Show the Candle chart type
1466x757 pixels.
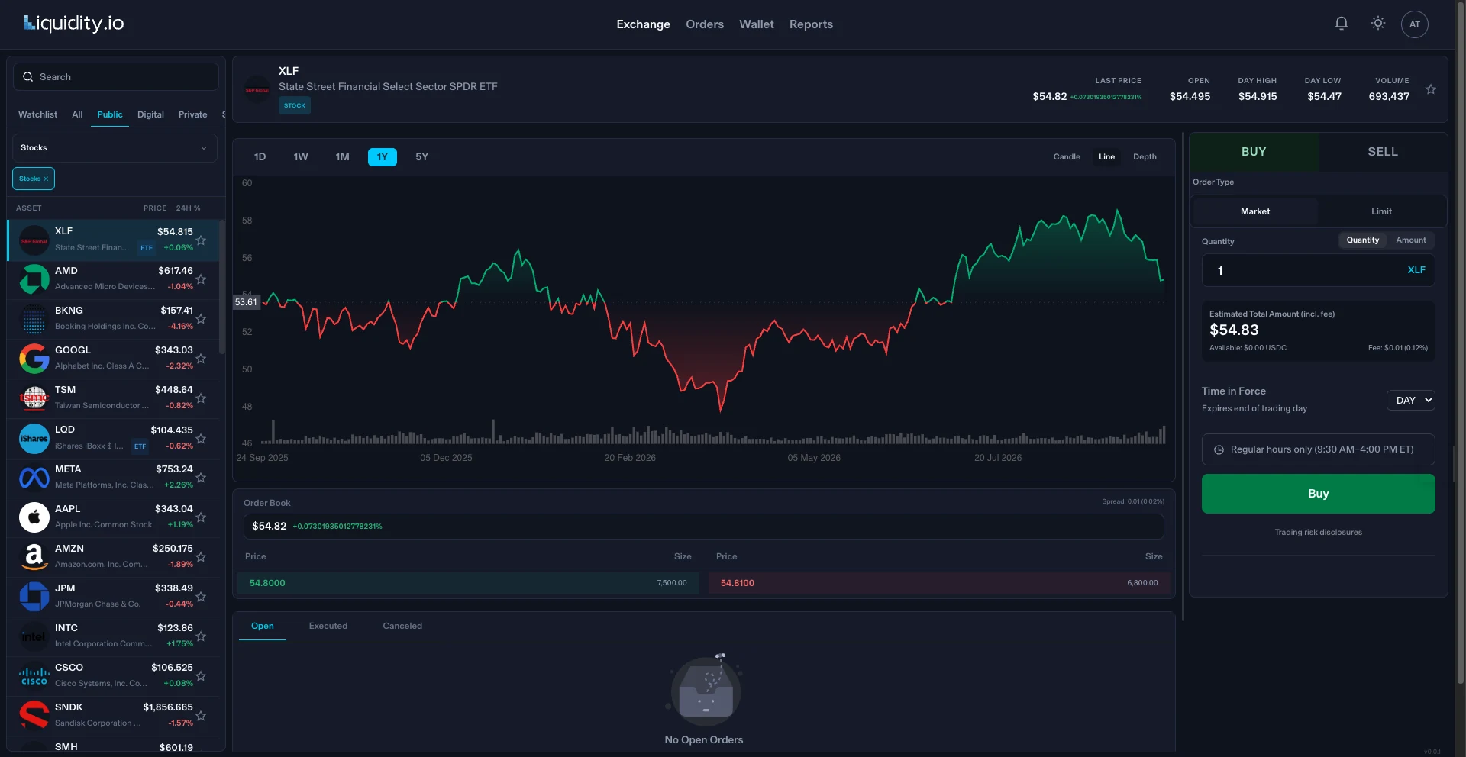pos(1067,156)
